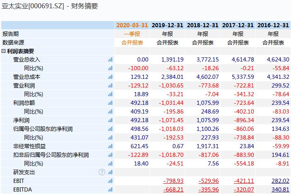This screenshot has height=194, width=291.
Task: Select the 归属母公司股东的净利润 row label
Action: coord(43,129)
